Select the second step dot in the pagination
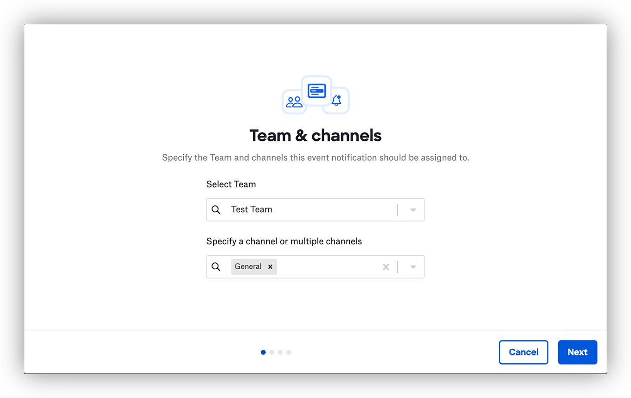Image resolution: width=631 pixels, height=398 pixels. point(272,352)
